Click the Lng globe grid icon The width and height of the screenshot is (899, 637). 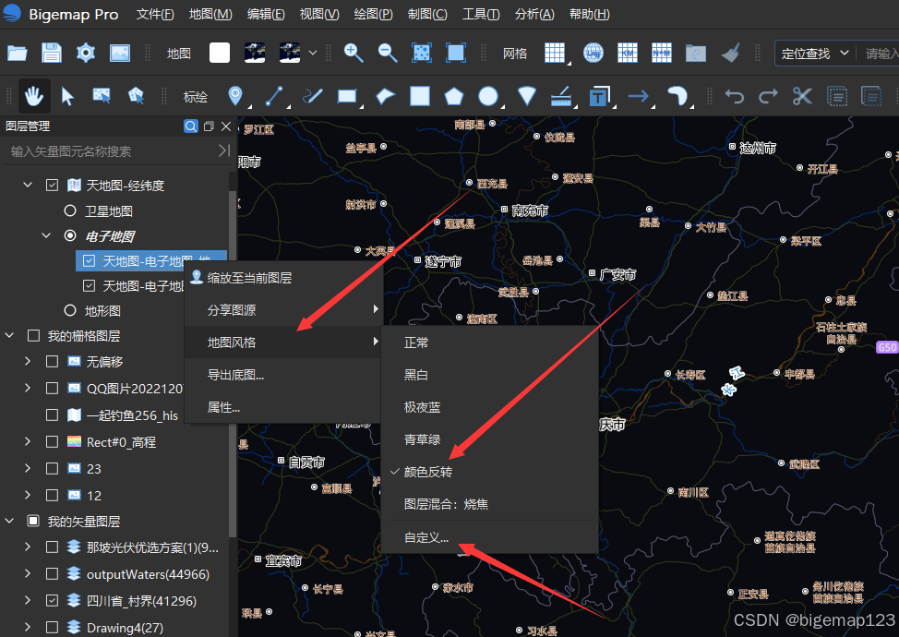pyautogui.click(x=593, y=53)
